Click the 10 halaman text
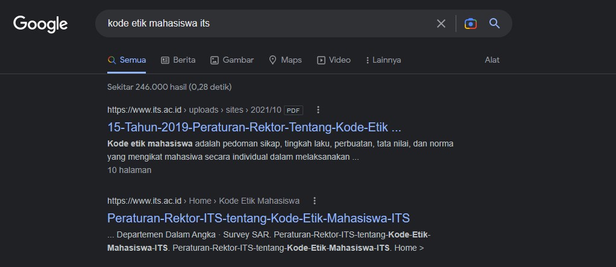Image resolution: width=616 pixels, height=267 pixels. [x=129, y=171]
